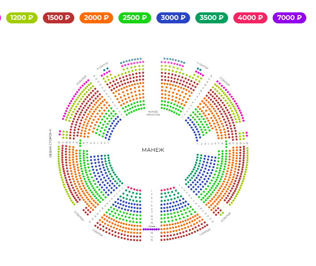The height and width of the screenshot is (266, 316).
Task: Click row number 15 under the Ложа
Action: click(152, 240)
